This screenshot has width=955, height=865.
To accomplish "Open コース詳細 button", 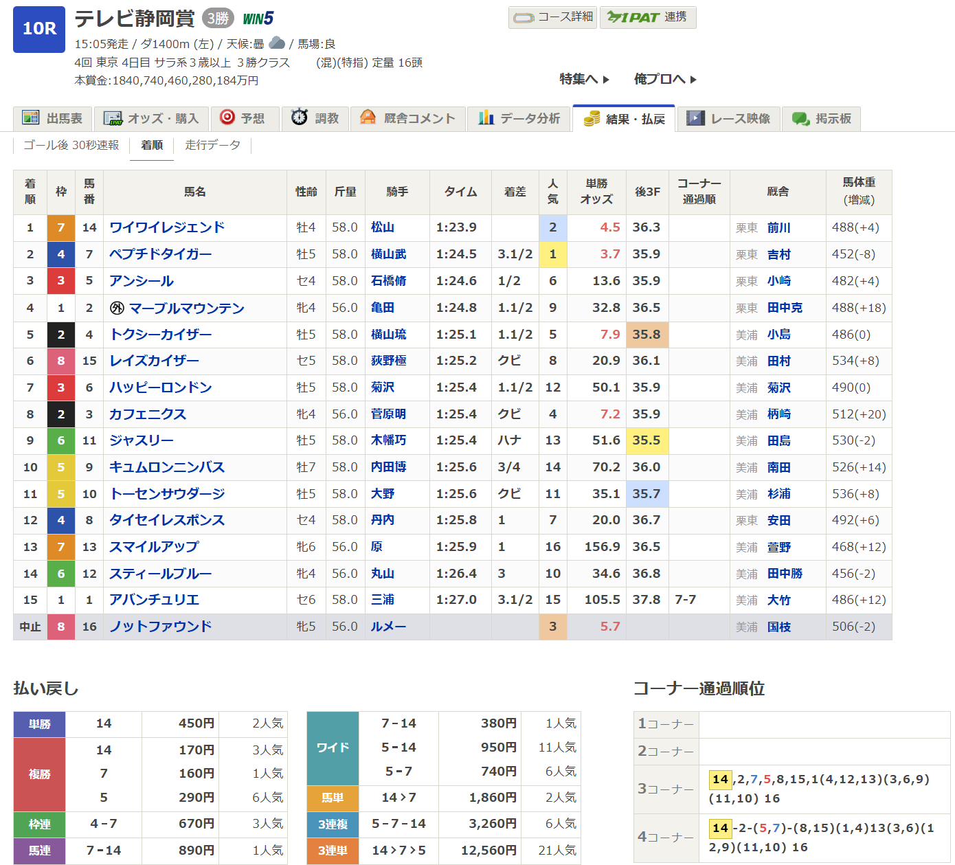I will click(x=553, y=17).
